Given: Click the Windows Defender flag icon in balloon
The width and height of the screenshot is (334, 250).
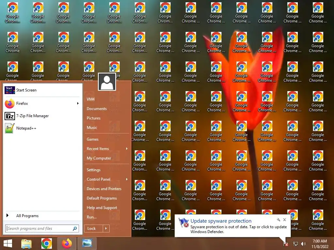Looking at the screenshot, I should coord(183,223).
